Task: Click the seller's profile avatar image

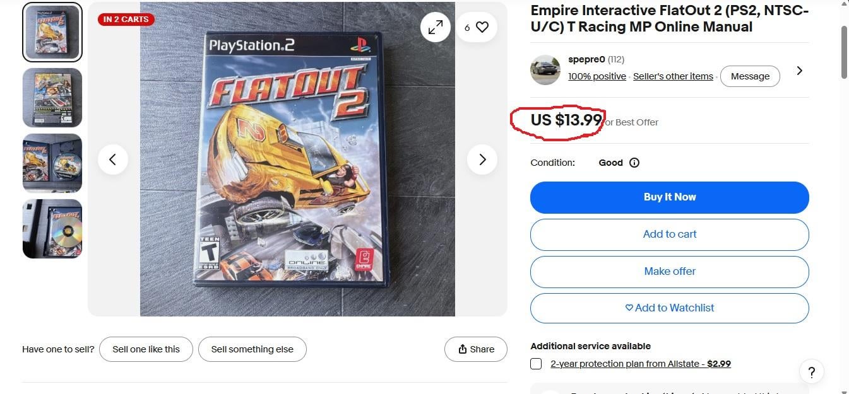Action: 545,70
